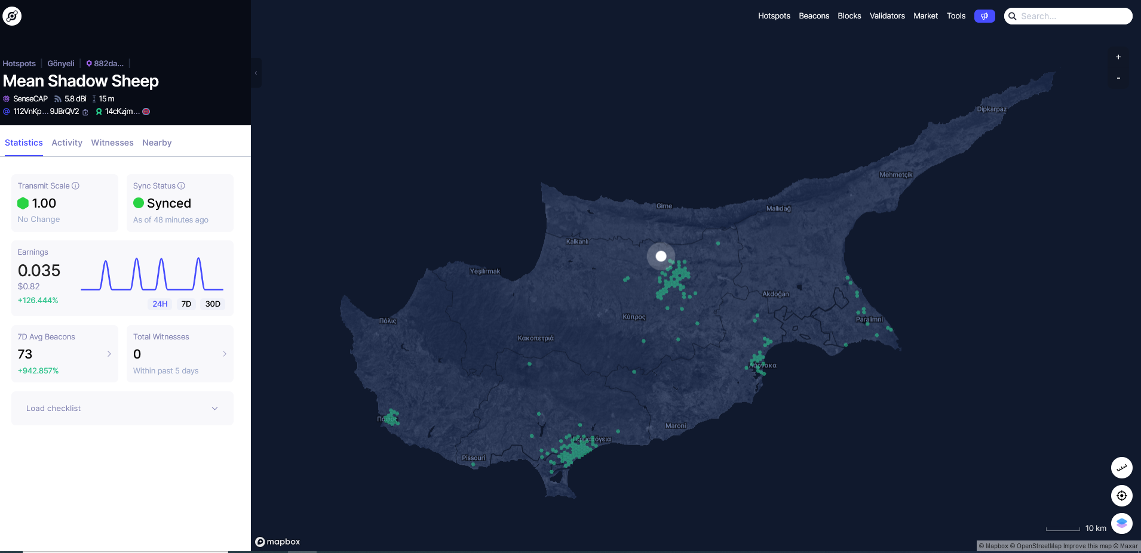The height and width of the screenshot is (553, 1141).
Task: Click the purple SenseCAP maker icon
Action: [5, 98]
